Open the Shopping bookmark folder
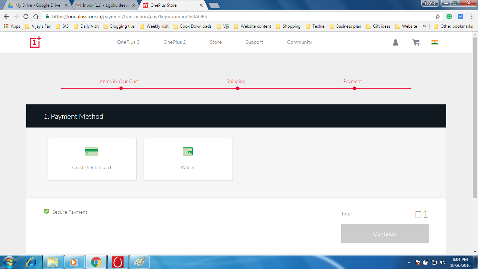478x269 pixels. click(288, 26)
